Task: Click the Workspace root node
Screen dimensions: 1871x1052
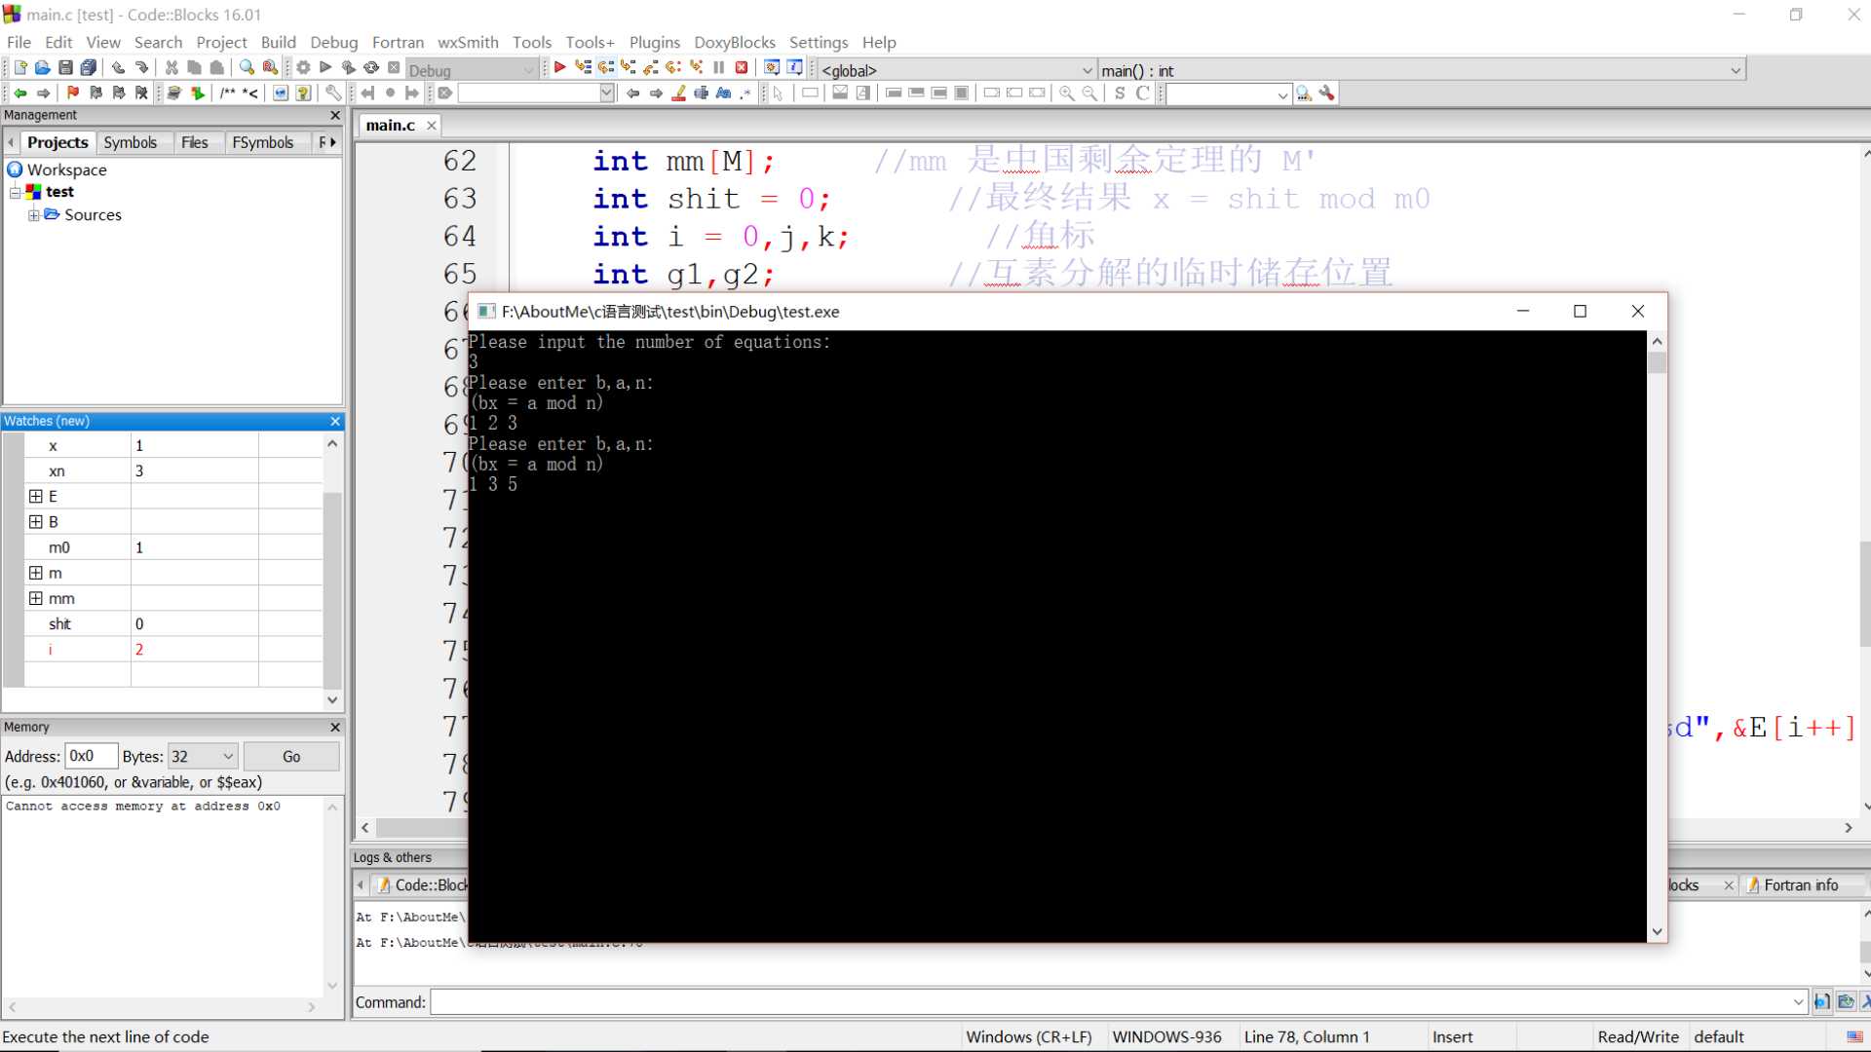Action: [66, 169]
